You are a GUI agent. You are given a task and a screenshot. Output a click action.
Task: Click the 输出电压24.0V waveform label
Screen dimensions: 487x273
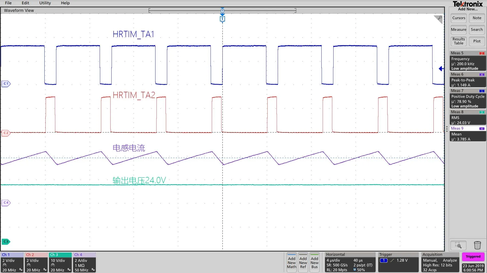point(139,180)
